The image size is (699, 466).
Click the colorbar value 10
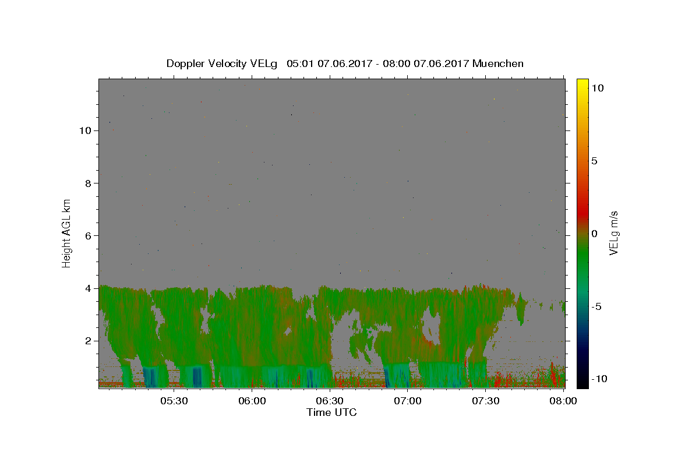pyautogui.click(x=597, y=88)
